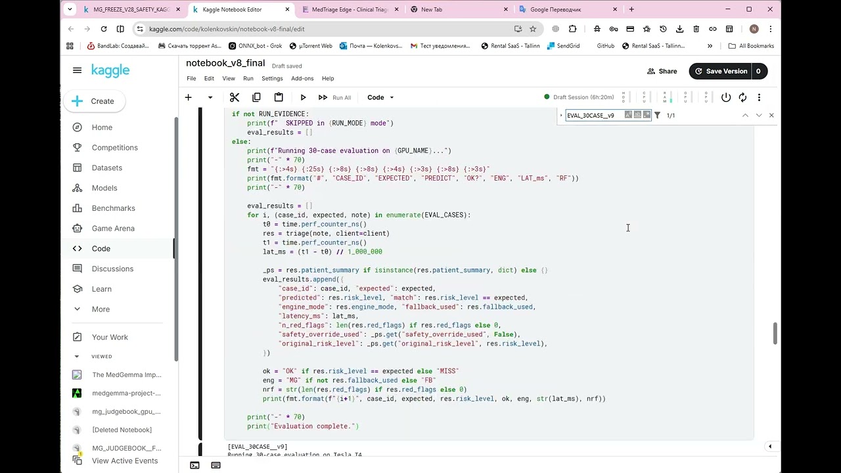This screenshot has height=473, width=841.
Task: Click the bookmark star icon in address bar
Action: pyautogui.click(x=533, y=29)
